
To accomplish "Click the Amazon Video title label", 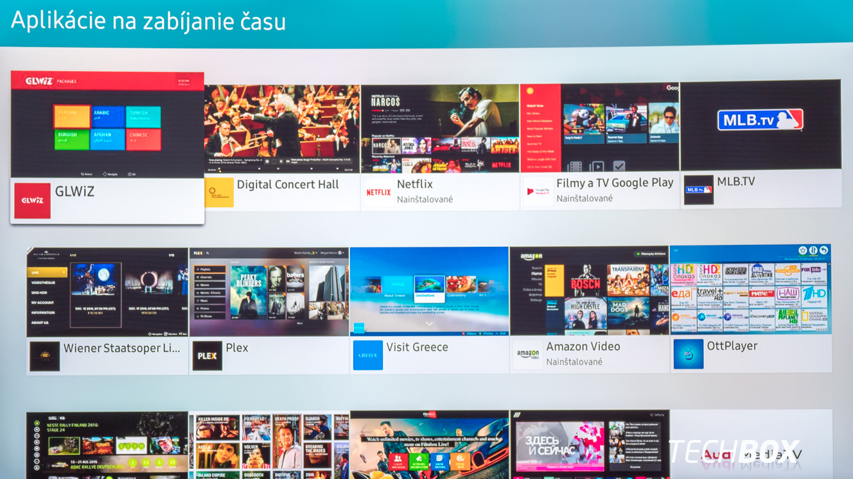I will (x=583, y=346).
